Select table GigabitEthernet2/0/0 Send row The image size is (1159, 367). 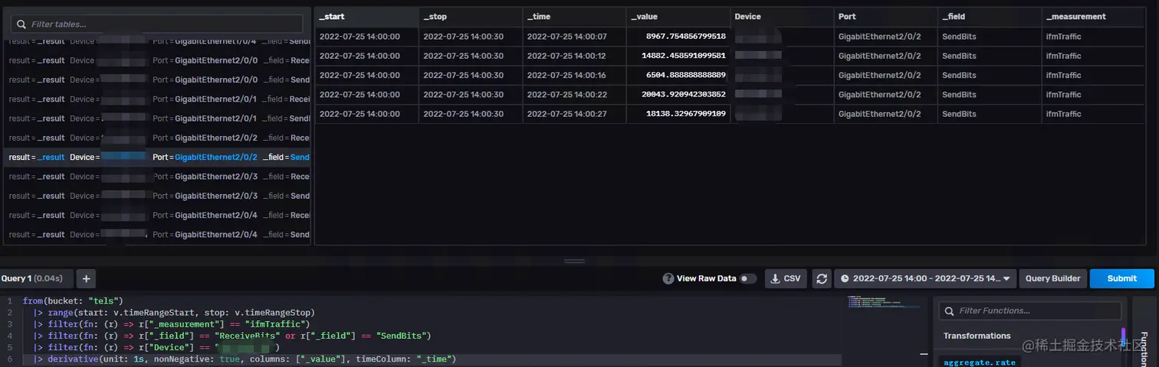click(157, 80)
